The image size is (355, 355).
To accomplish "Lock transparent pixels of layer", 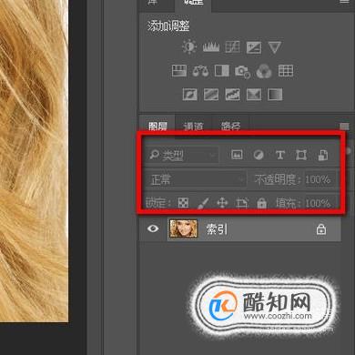I will 183,203.
